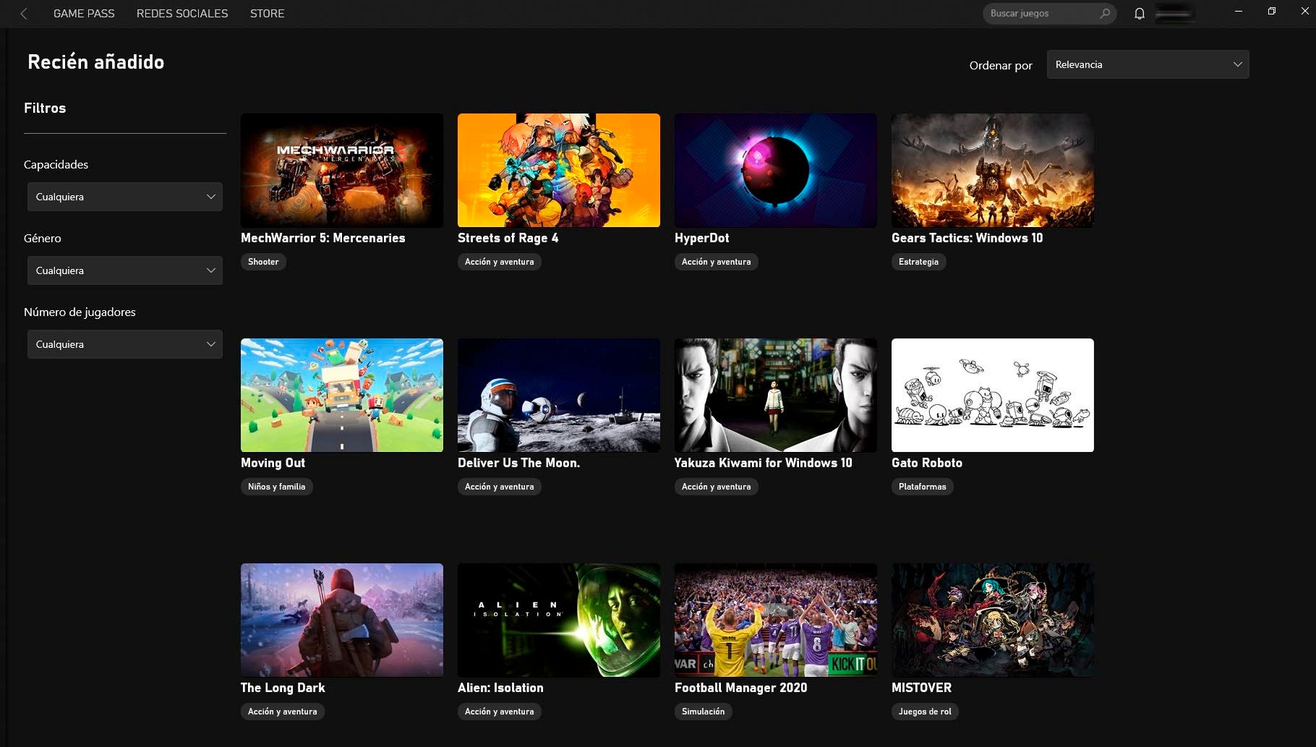Select Simulación tag under Football Manager 2020
The image size is (1316, 747).
point(704,712)
